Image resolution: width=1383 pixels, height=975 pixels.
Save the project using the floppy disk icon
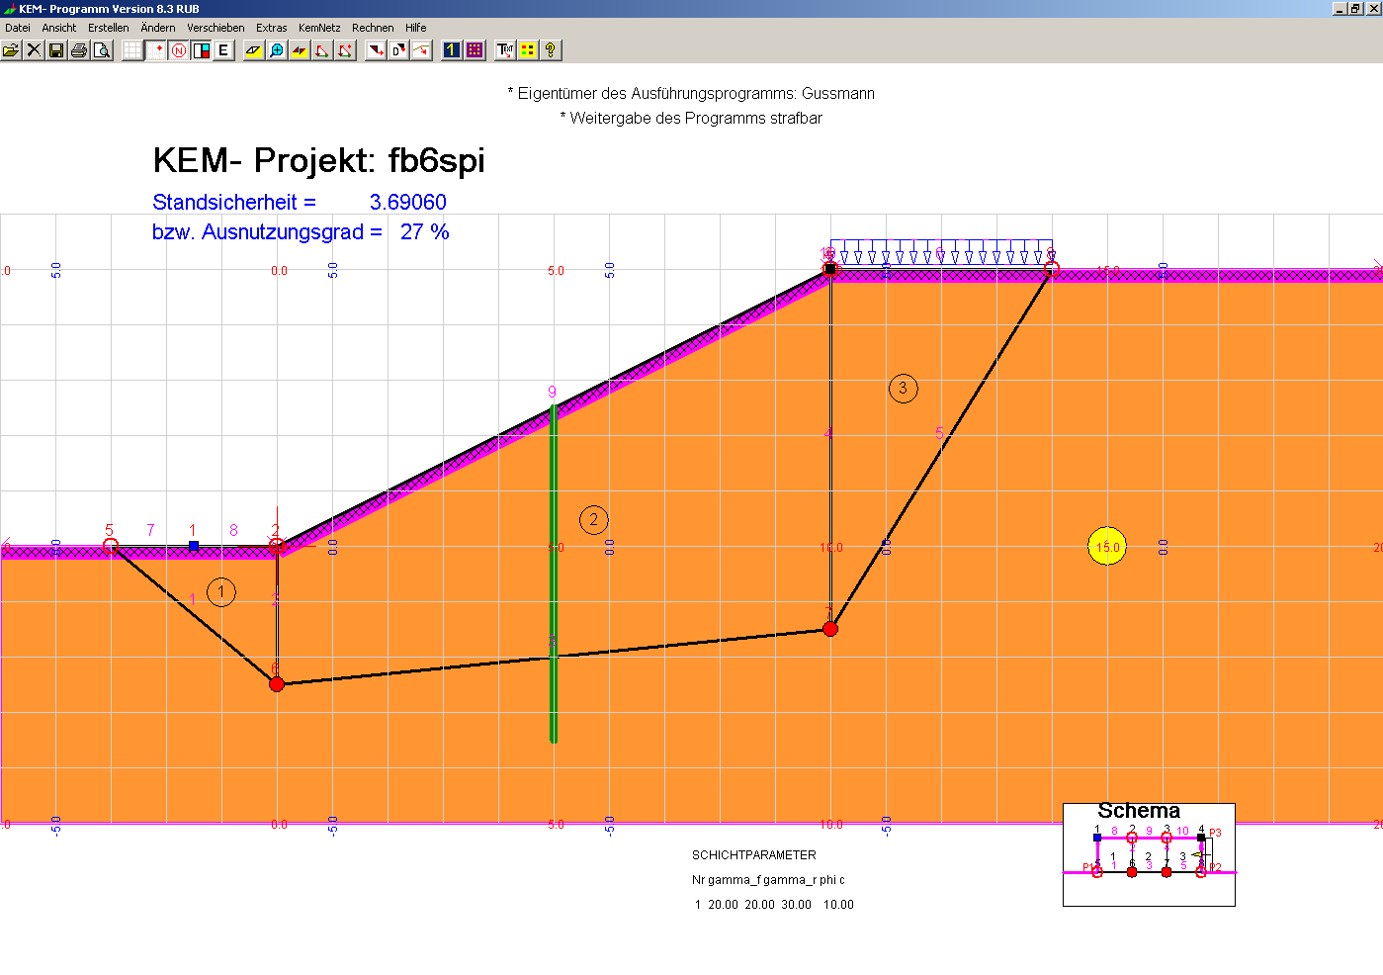click(56, 49)
